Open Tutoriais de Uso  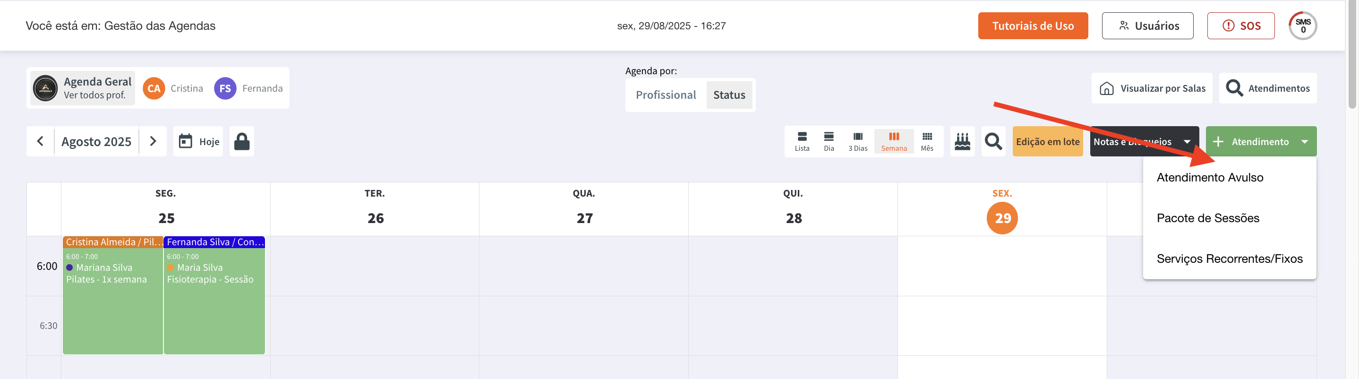click(1033, 26)
